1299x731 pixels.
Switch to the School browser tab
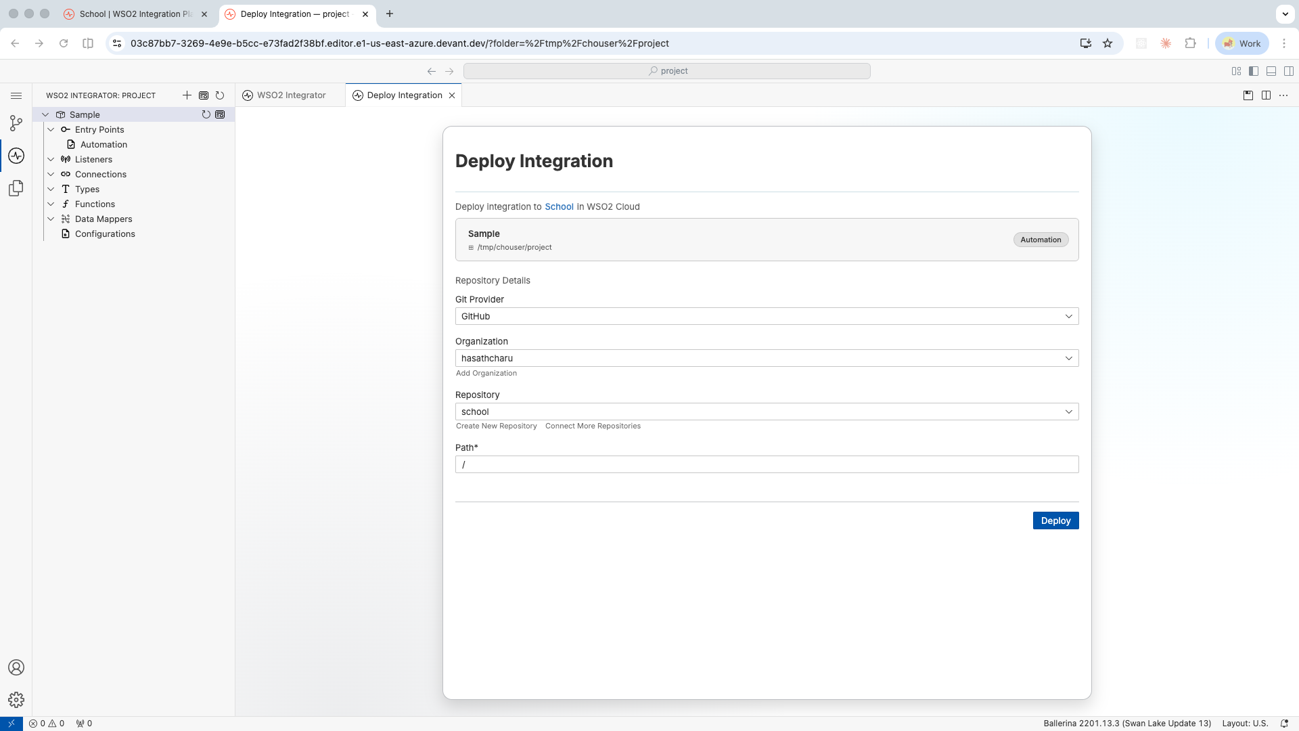(x=135, y=14)
